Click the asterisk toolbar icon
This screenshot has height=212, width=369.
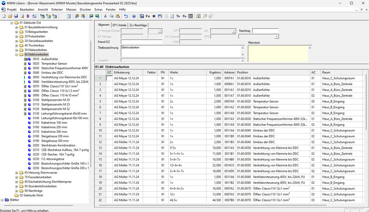[154, 16]
